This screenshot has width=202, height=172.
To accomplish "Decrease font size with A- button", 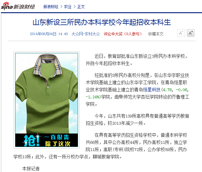I will 181,33.
